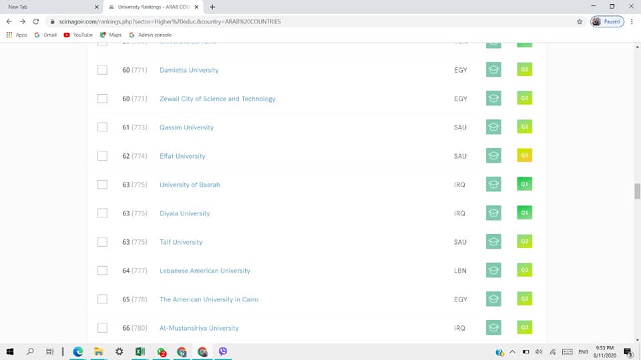Viewport: 641px width, 360px height.
Task: Bookmark this page with the star icon
Action: coord(580,21)
